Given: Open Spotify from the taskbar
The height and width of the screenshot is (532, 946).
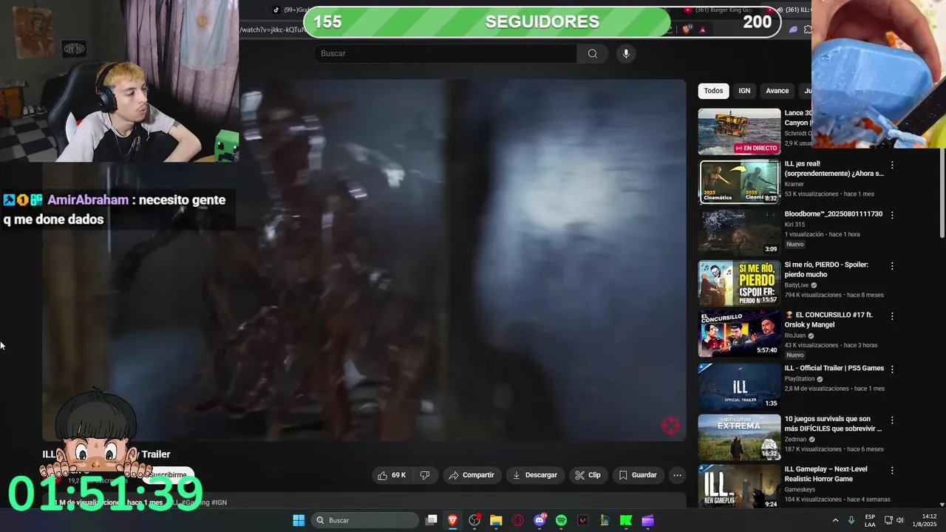Looking at the screenshot, I should click(x=561, y=520).
